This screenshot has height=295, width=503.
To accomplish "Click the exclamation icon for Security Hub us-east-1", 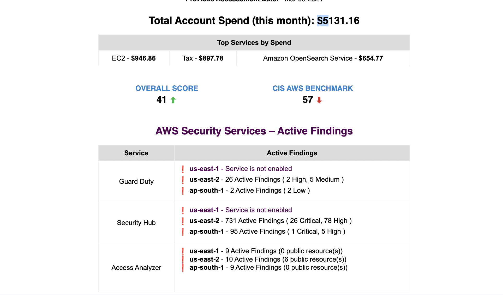I will (x=183, y=210).
